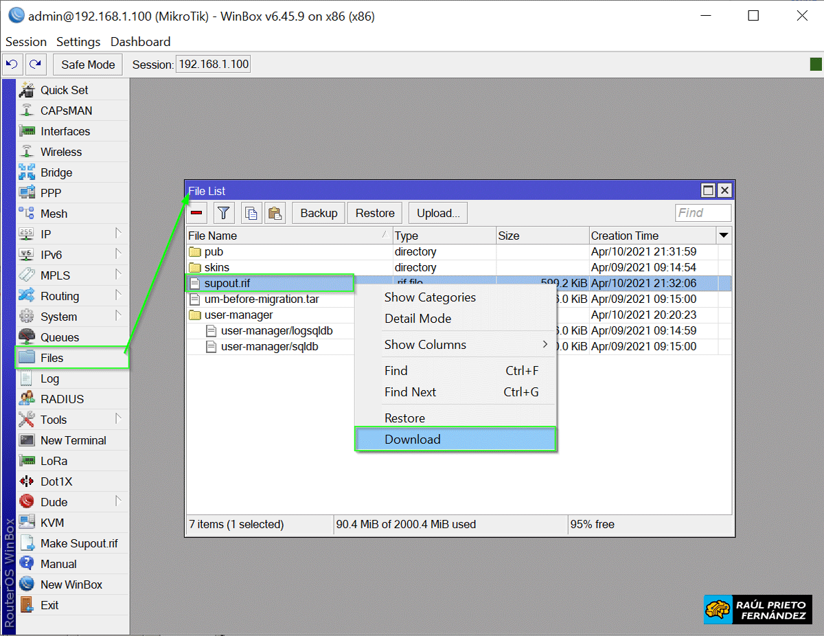Click Make Supout.rif in sidebar
Screen dimensions: 824x636
click(78, 543)
